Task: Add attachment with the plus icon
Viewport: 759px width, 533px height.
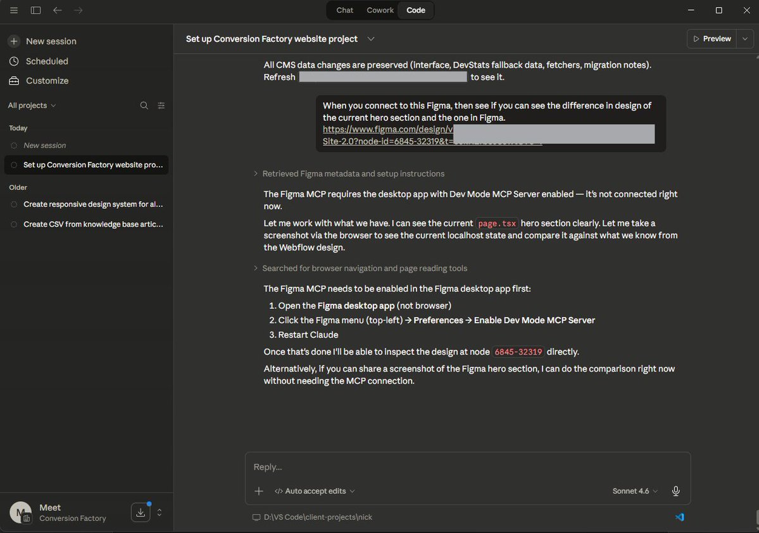Action: pos(259,491)
